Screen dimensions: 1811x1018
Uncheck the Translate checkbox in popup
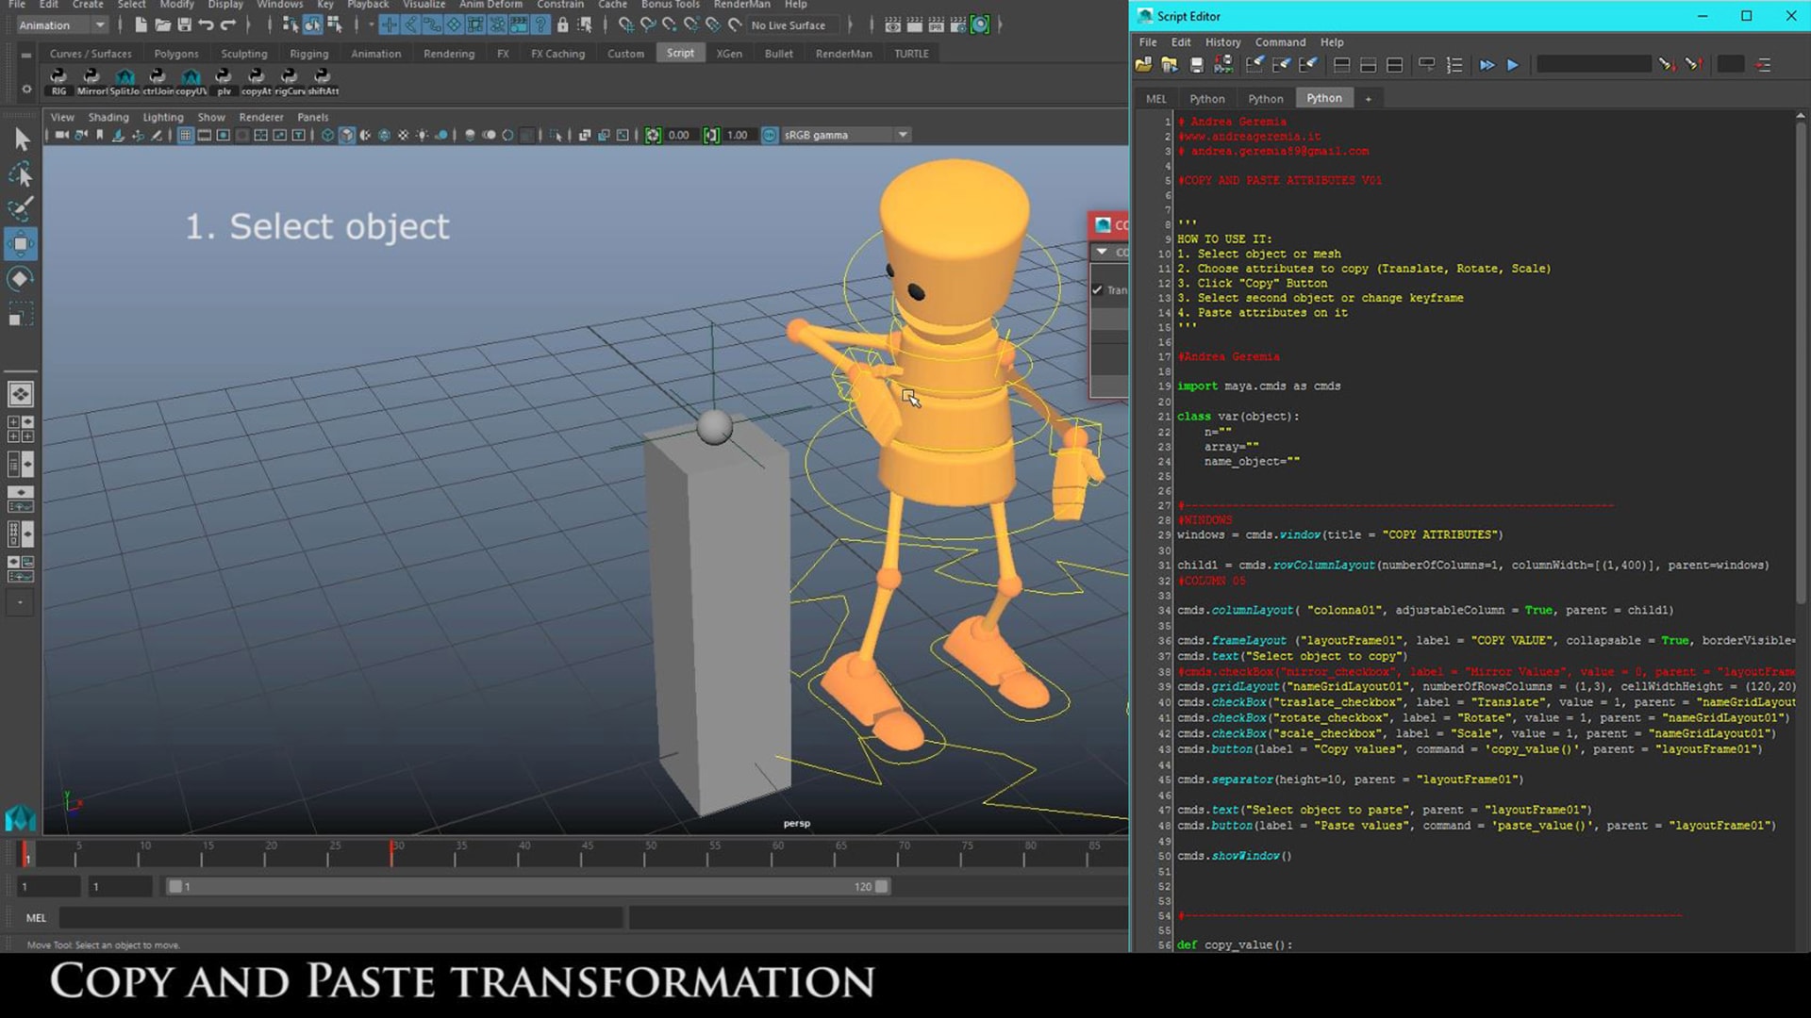(x=1097, y=290)
